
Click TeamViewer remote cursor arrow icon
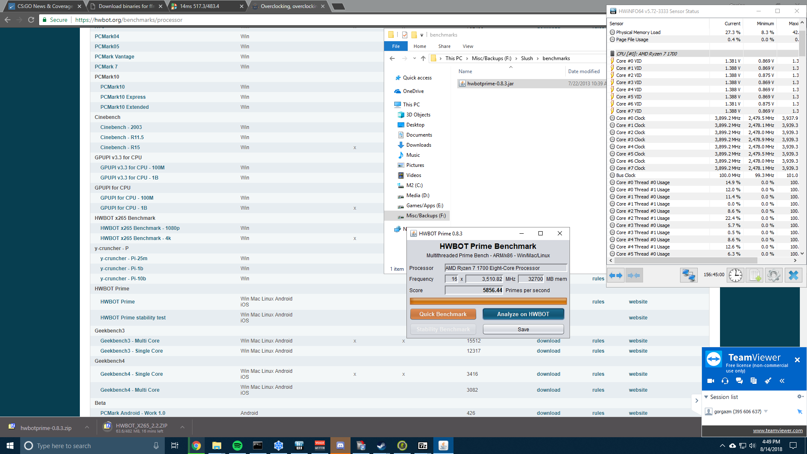(x=799, y=412)
